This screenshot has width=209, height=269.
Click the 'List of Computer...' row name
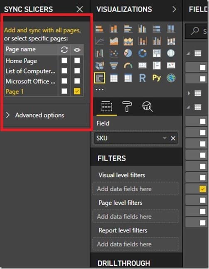pyautogui.click(x=31, y=71)
